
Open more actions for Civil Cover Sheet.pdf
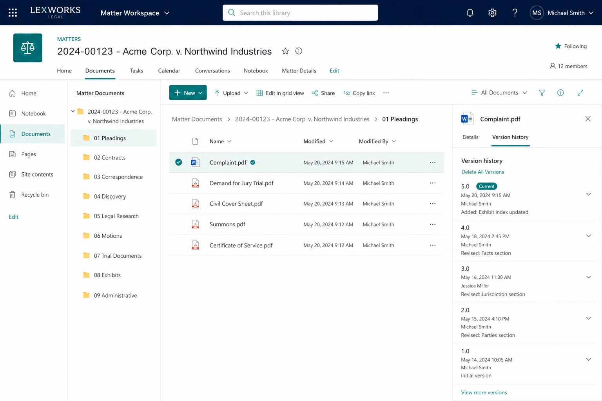(x=433, y=204)
